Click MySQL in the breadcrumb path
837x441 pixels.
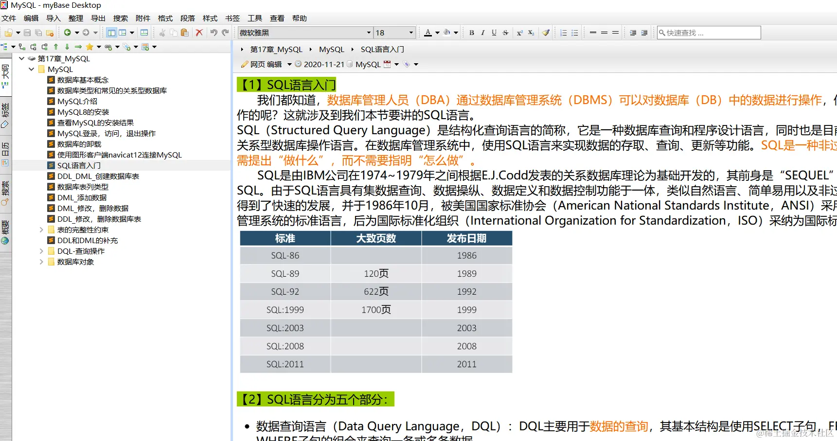click(x=332, y=49)
